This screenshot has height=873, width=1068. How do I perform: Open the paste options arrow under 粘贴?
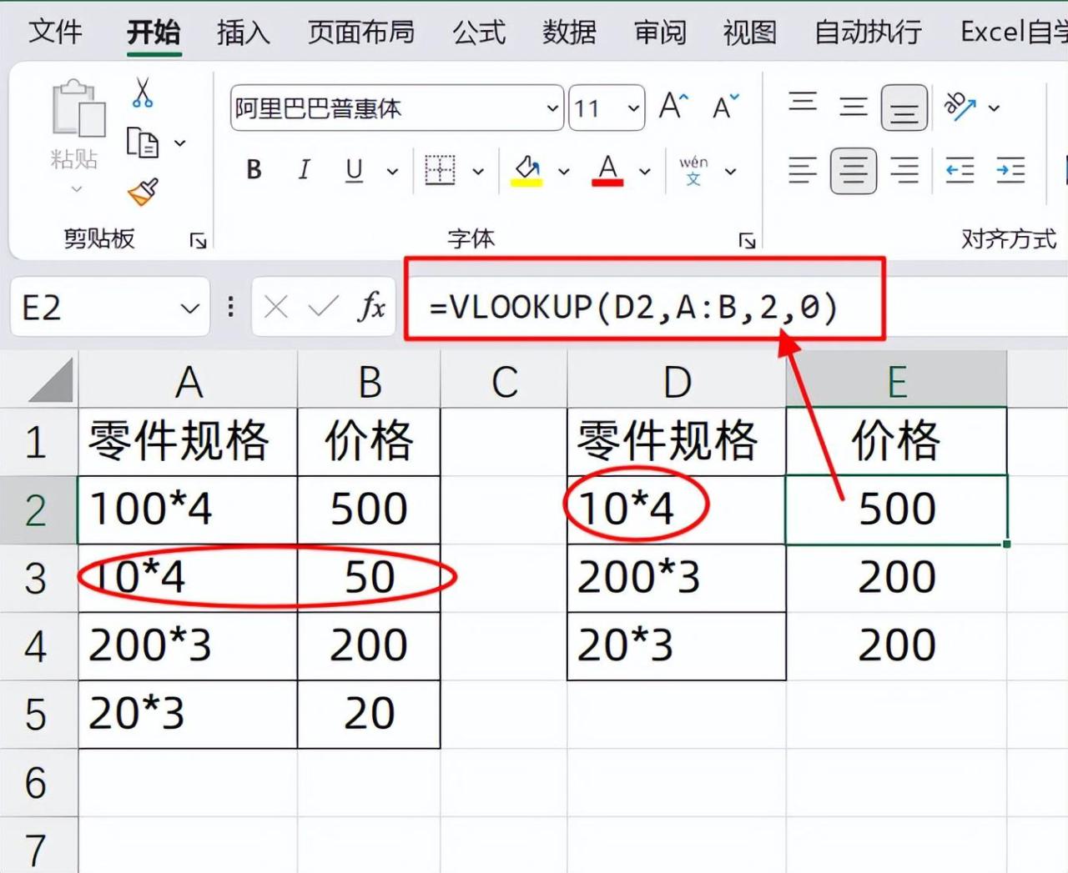pos(77,189)
